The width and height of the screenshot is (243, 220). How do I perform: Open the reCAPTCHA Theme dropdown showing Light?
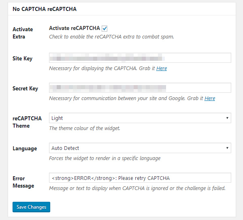point(140,118)
